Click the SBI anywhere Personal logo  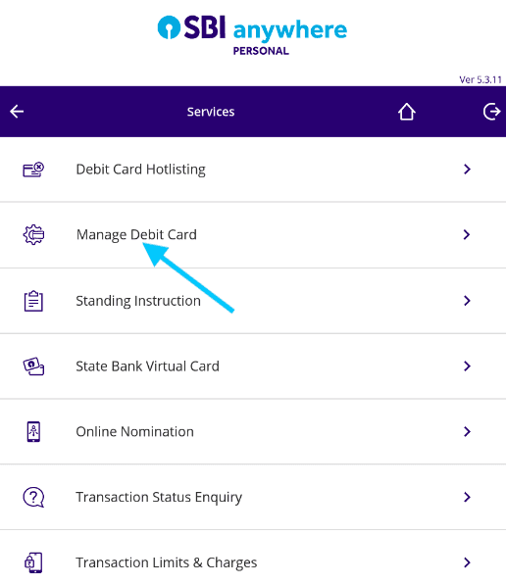(x=252, y=35)
